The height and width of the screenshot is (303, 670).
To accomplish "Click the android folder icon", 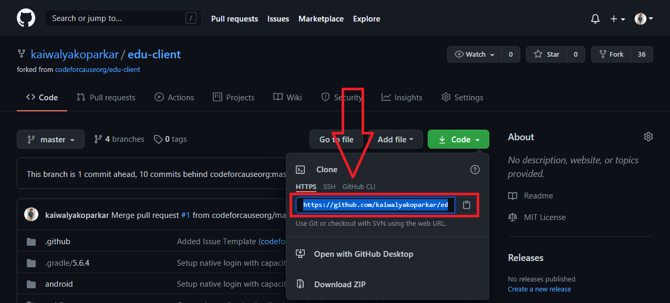I will click(32, 284).
